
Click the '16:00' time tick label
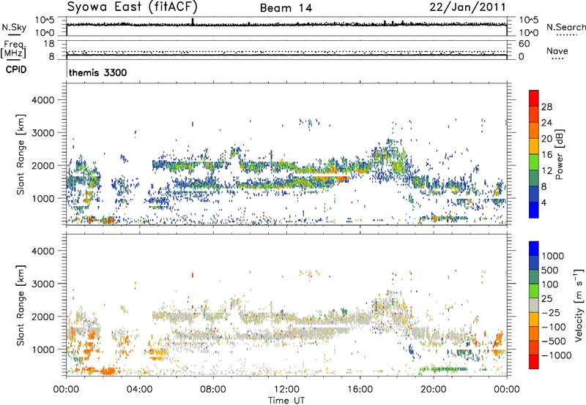360,390
